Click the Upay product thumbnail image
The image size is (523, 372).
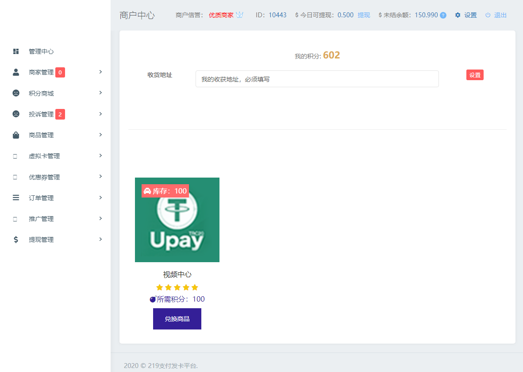point(177,220)
